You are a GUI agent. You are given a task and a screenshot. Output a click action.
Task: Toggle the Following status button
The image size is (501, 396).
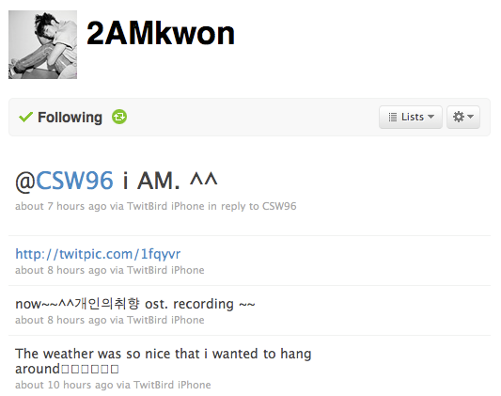tap(60, 117)
